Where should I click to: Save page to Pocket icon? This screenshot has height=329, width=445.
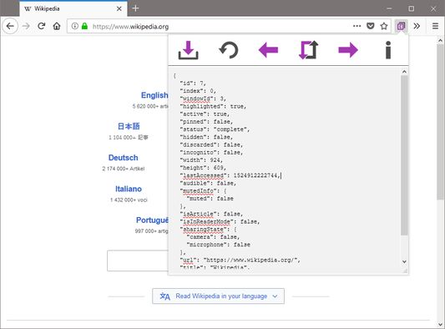371,26
